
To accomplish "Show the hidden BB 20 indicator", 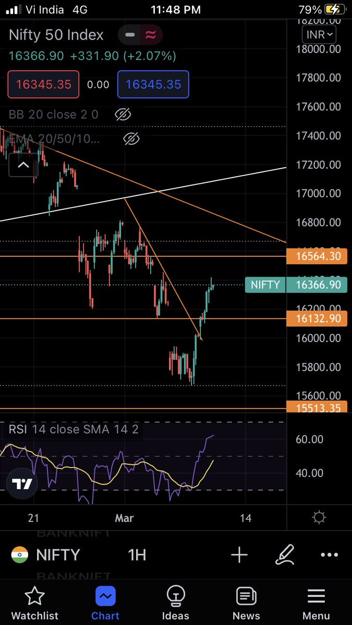I will 122,115.
